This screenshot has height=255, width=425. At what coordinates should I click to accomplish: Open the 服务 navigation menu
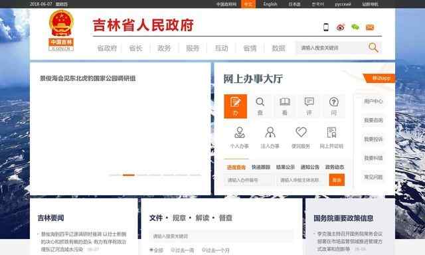pyautogui.click(x=193, y=48)
